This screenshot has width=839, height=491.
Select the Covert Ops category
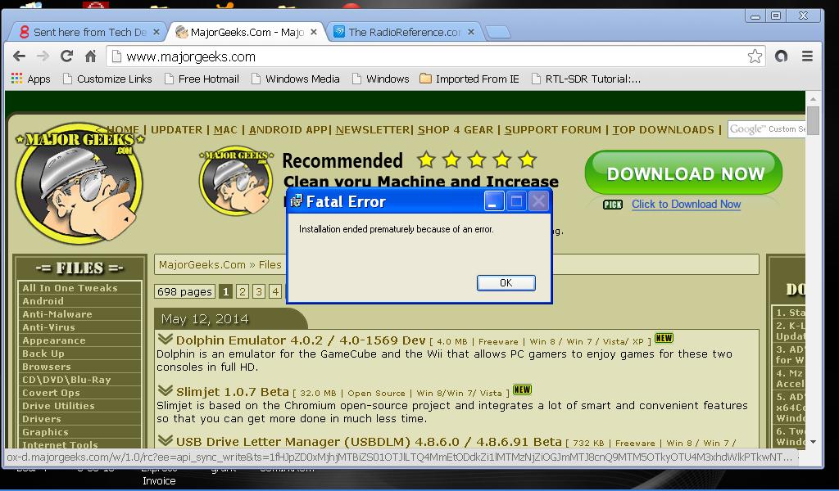[x=79, y=393]
